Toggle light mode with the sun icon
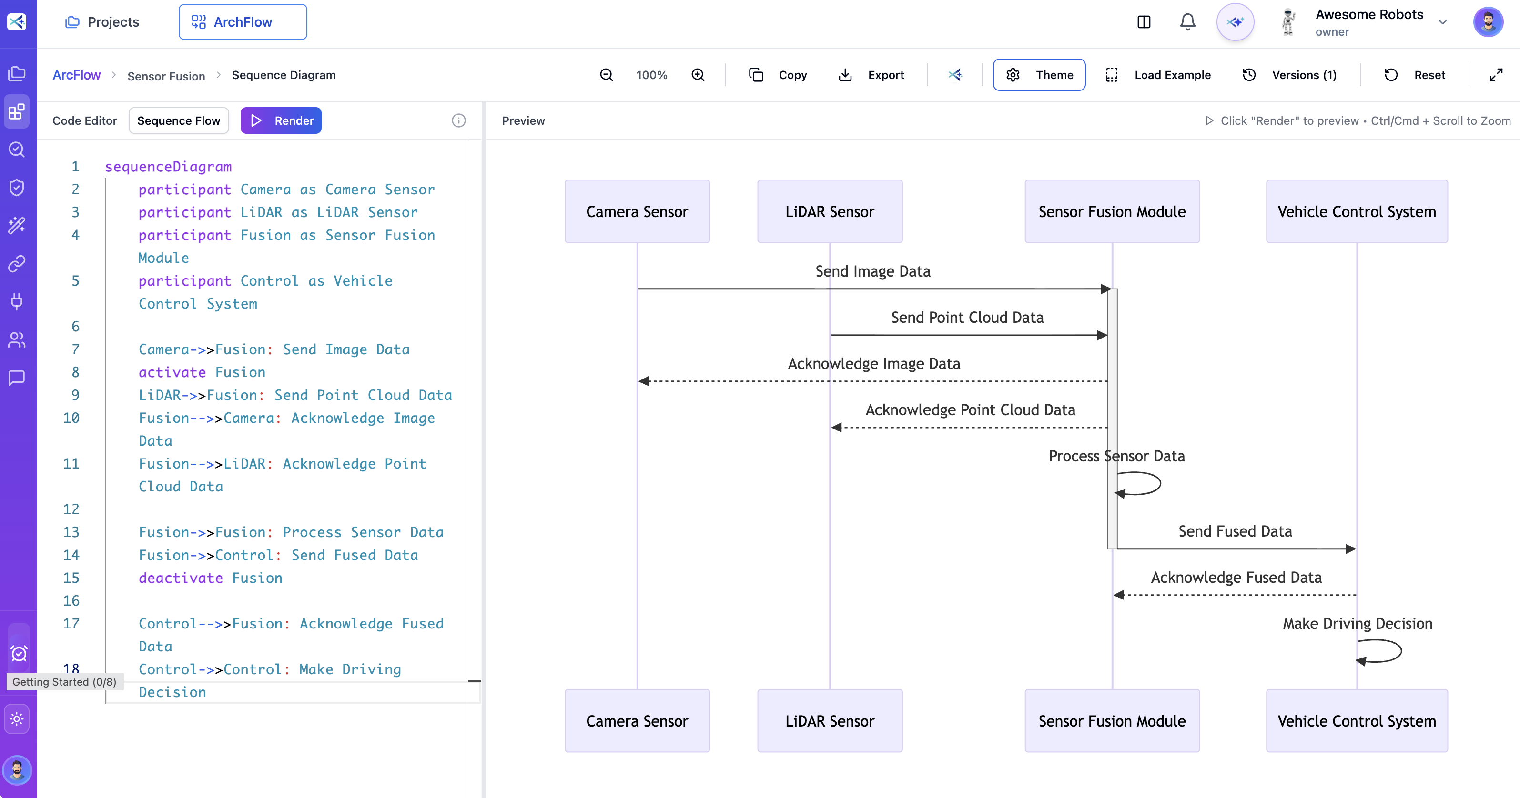 pyautogui.click(x=17, y=718)
